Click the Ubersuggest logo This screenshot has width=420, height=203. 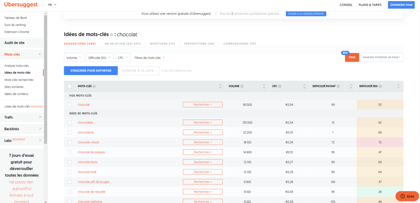point(21,5)
